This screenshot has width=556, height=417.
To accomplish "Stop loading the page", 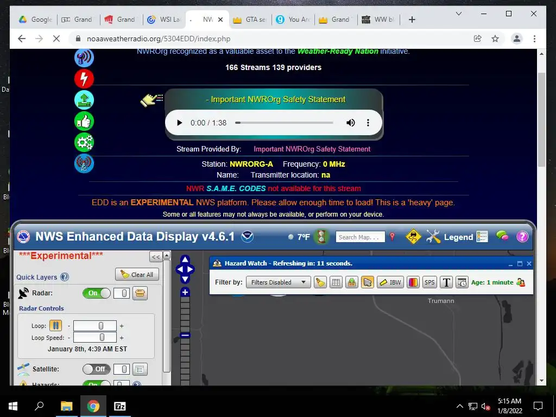I will pos(56,39).
